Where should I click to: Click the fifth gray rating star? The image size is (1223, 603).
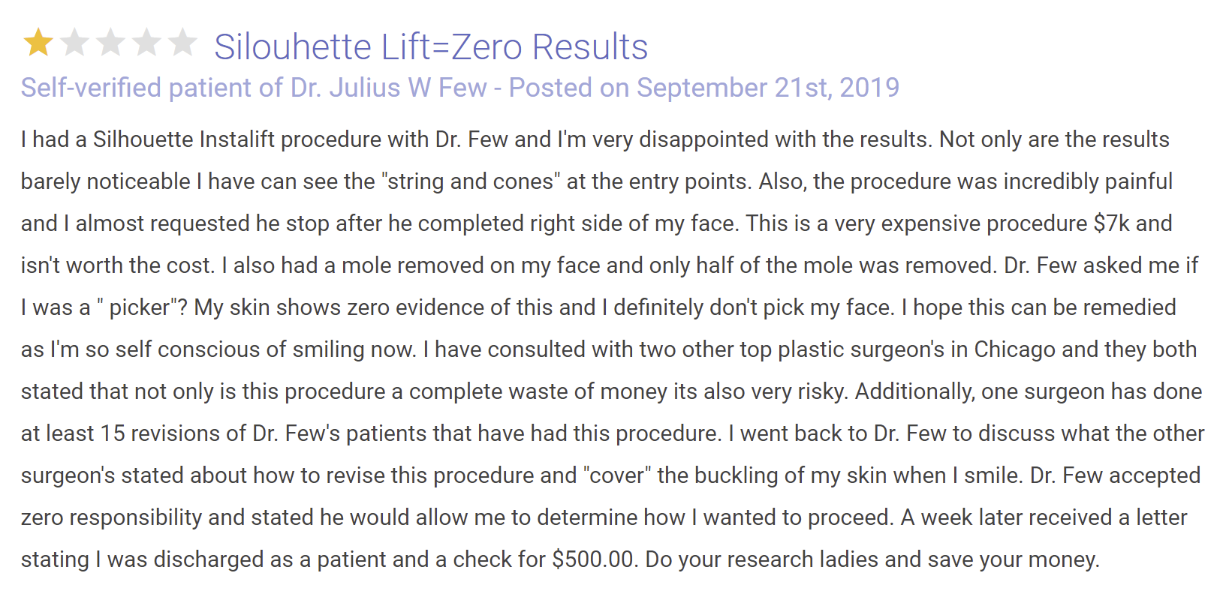click(182, 43)
